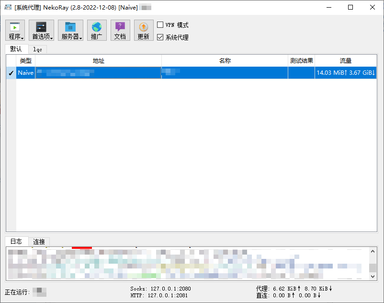Viewport: 384px width, 303px height.
Task: Click the 更新 update button
Action: coord(144,30)
